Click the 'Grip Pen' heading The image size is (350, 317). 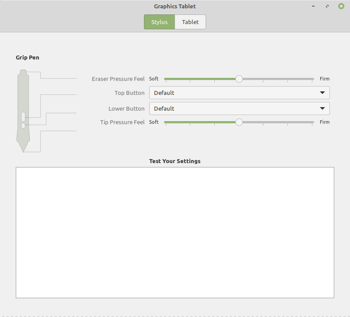coord(28,58)
